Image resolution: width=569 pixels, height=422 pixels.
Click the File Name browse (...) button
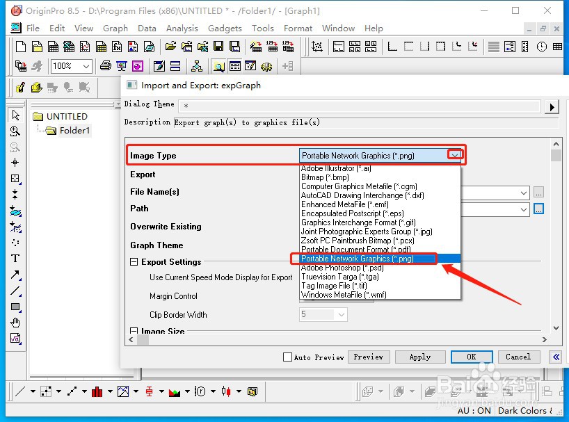[x=538, y=192]
